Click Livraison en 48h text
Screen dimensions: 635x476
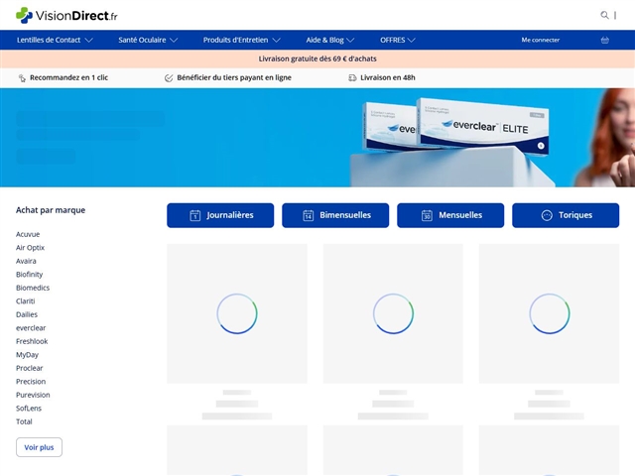[x=388, y=77]
